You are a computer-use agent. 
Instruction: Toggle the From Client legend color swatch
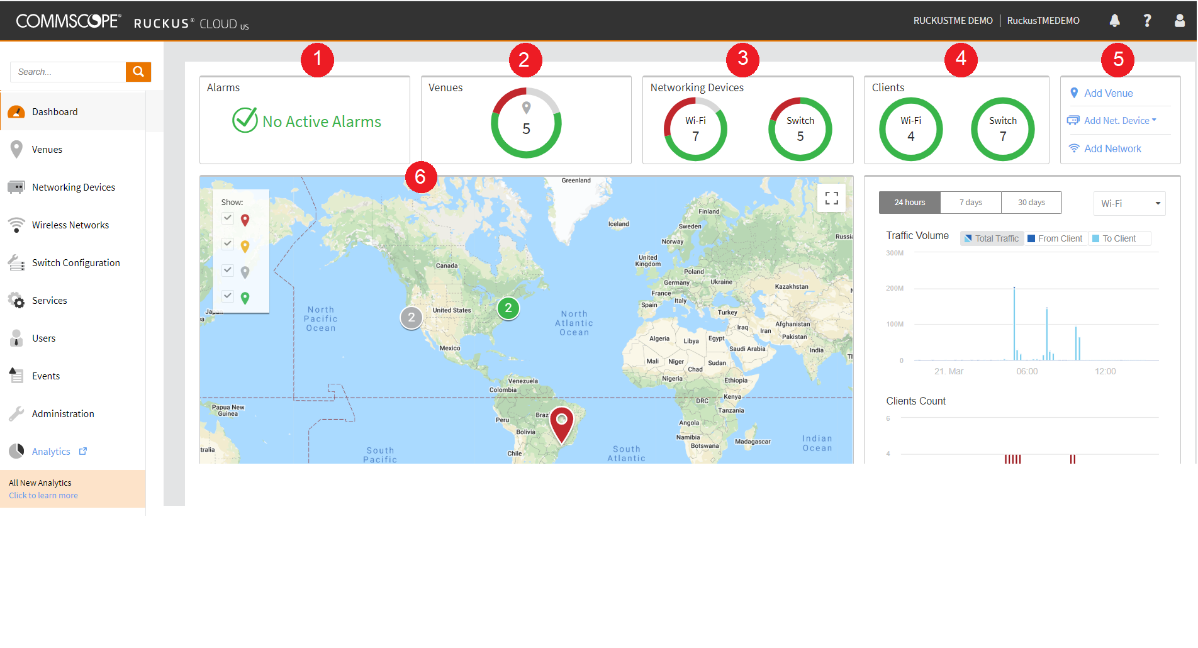(1031, 238)
